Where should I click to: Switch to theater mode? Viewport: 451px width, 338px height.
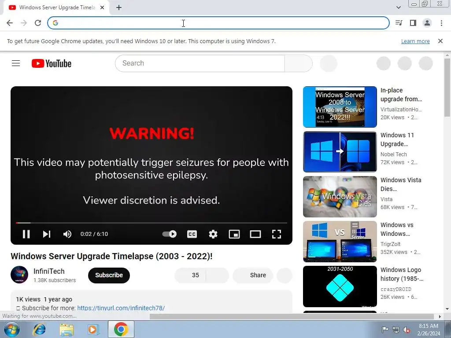coord(255,234)
